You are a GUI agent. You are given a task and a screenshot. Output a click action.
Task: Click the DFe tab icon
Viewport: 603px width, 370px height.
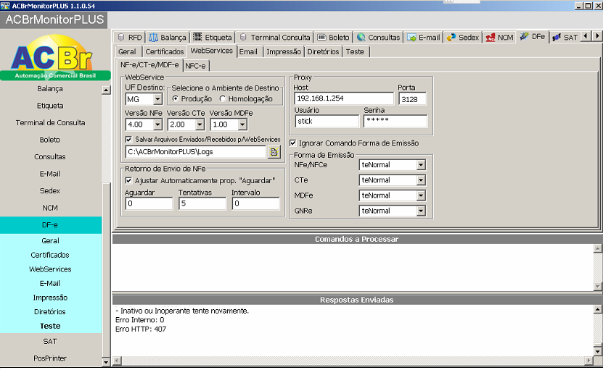pos(524,36)
